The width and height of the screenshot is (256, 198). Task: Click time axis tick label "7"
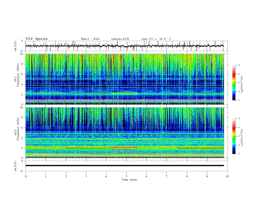[167, 176]
